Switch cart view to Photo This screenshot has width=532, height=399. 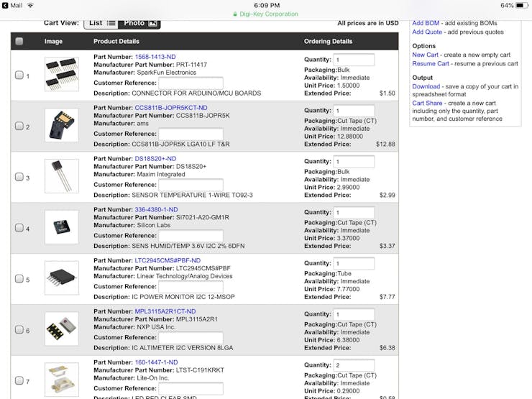click(139, 23)
